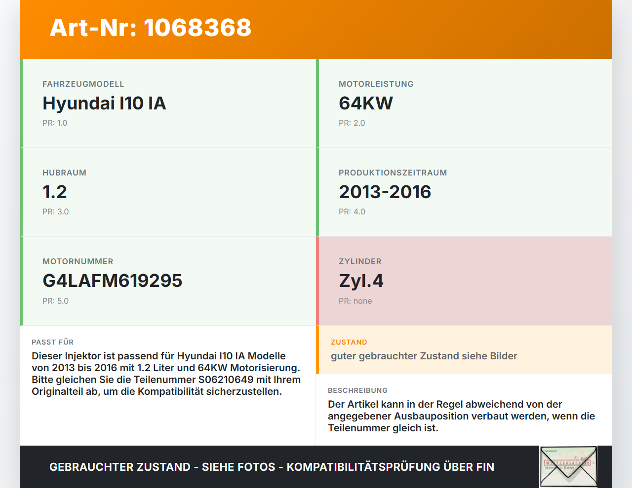Click the PR: none text
The height and width of the screenshot is (488, 632).
coord(355,301)
